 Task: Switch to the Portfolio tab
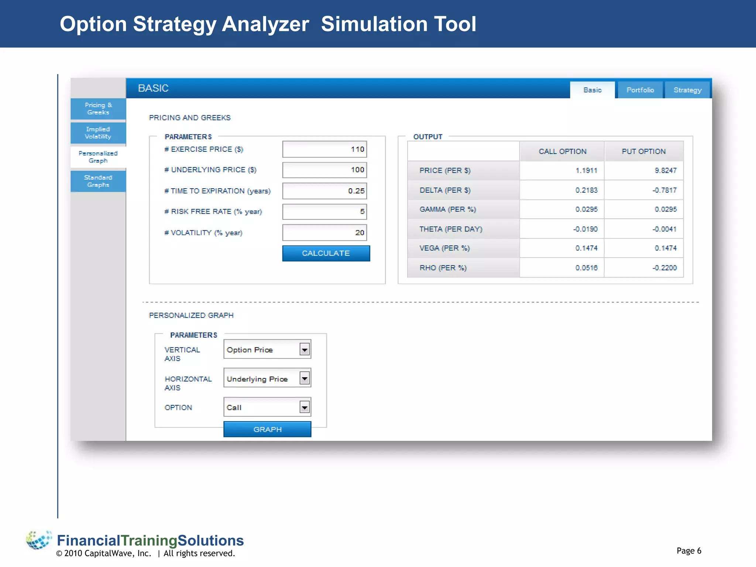[640, 90]
